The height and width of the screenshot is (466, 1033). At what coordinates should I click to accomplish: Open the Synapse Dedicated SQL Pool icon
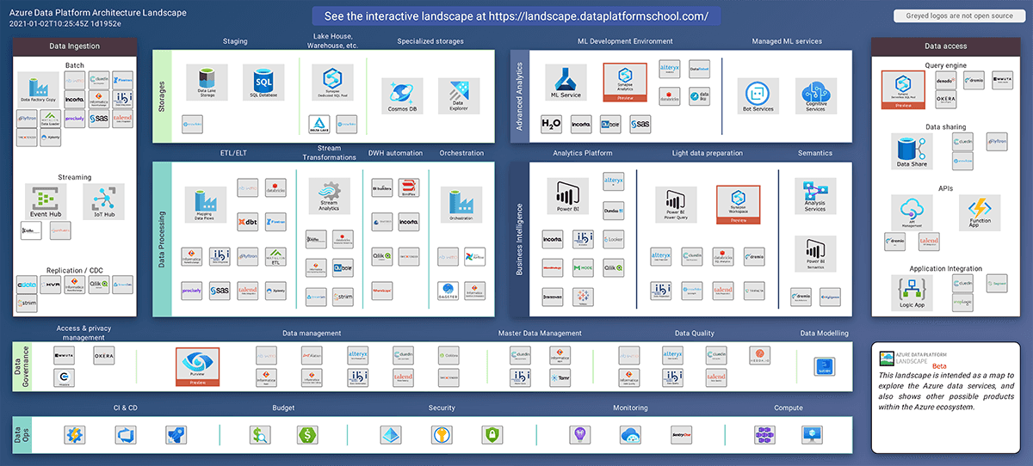[x=333, y=84]
